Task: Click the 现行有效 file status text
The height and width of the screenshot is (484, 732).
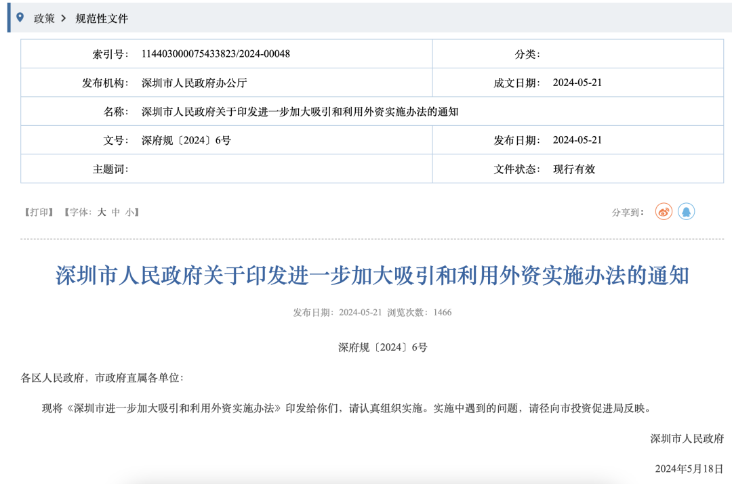Action: coord(573,169)
